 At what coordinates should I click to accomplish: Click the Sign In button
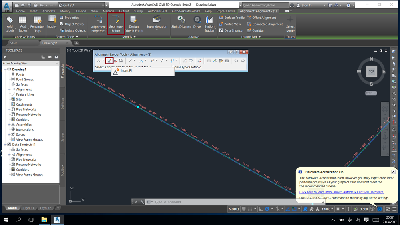pos(304,5)
